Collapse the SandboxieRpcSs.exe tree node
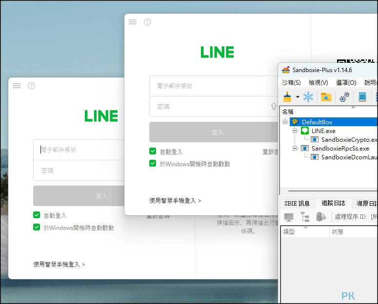 [x=295, y=149]
